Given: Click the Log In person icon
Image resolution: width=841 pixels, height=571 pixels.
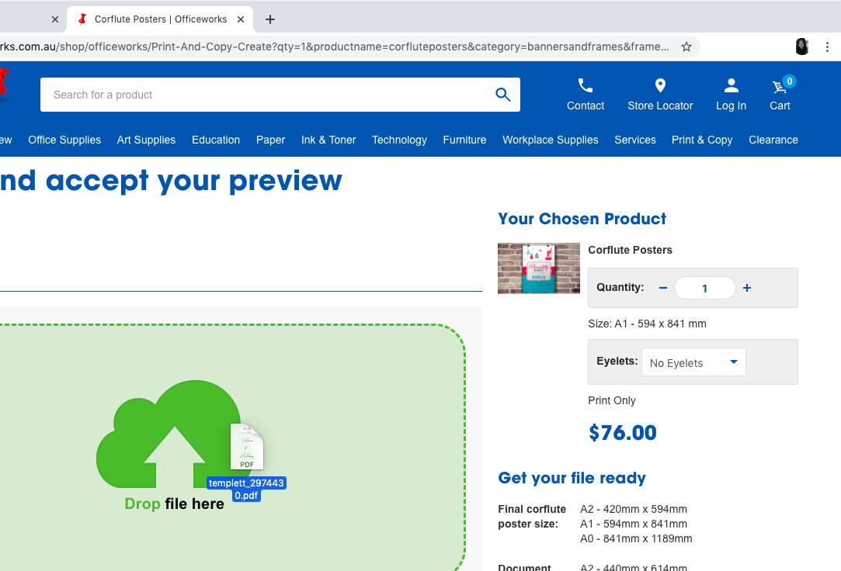Looking at the screenshot, I should tap(731, 85).
